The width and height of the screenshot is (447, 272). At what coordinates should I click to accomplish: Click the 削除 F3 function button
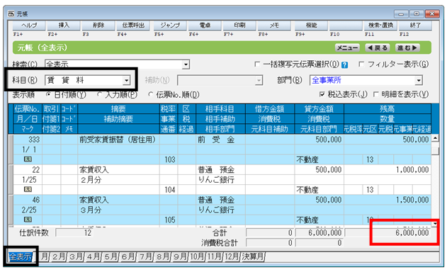[x=98, y=25]
